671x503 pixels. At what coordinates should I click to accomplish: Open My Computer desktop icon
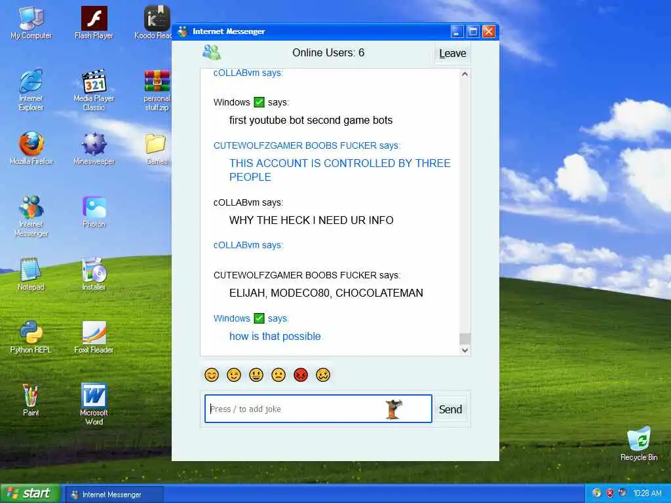[31, 23]
